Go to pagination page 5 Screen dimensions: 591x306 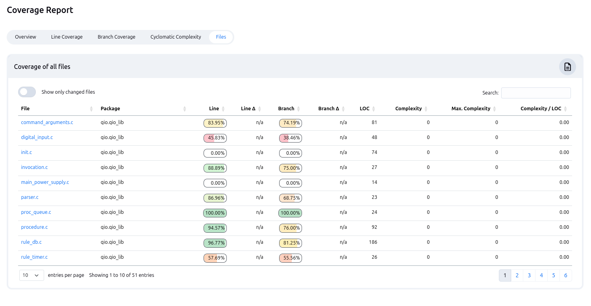pyautogui.click(x=554, y=275)
